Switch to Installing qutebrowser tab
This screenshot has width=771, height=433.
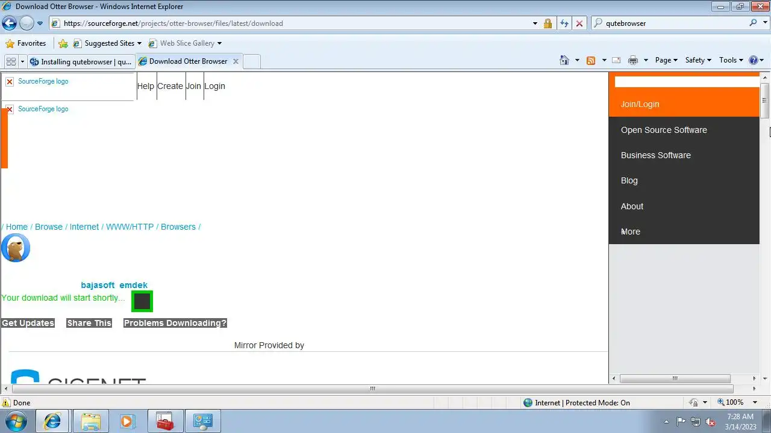(81, 61)
